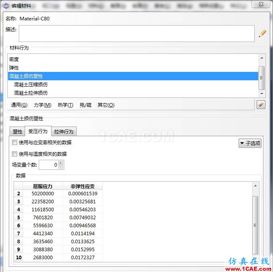
Task: Select 密度 in material behaviors list
Action: (133, 60)
